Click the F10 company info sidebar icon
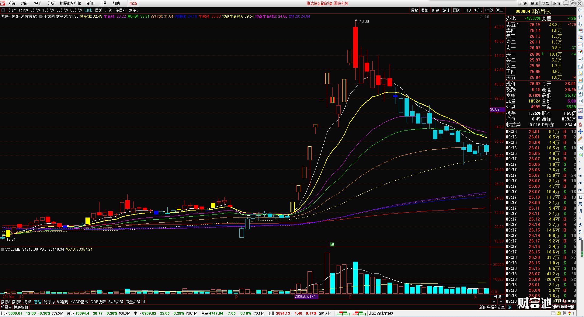 click(x=580, y=66)
